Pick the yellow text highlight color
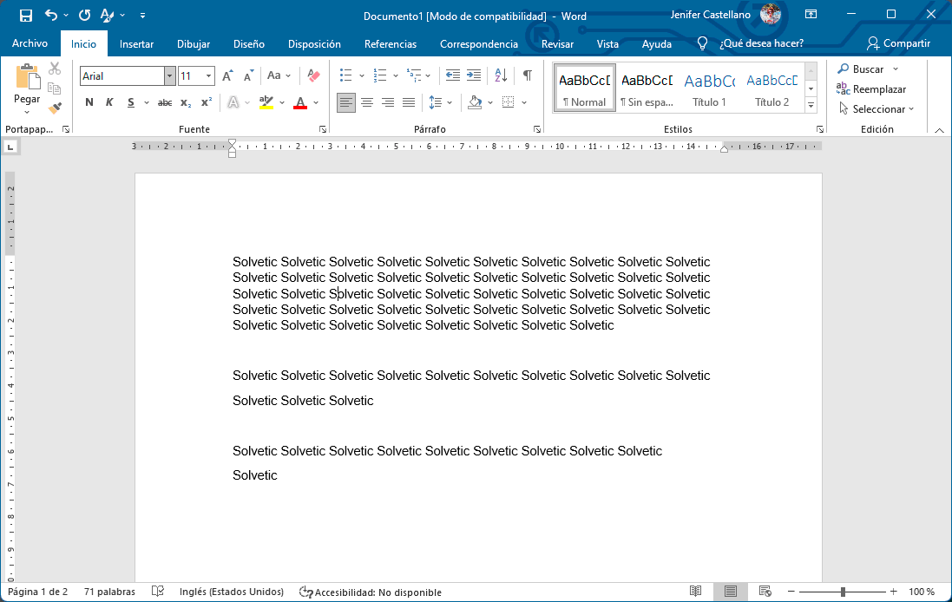 click(266, 102)
